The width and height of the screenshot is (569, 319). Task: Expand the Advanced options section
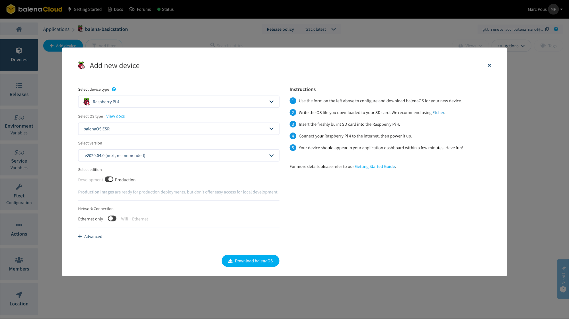point(90,236)
